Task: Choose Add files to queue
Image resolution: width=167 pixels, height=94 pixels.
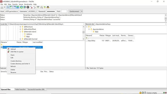Action: [x=17, y=52]
